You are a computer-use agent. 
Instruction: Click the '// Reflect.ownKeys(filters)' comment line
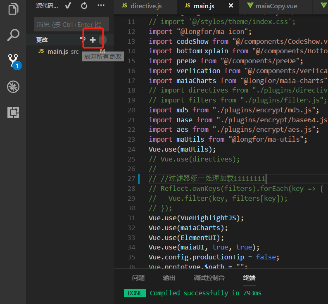pos(236,188)
